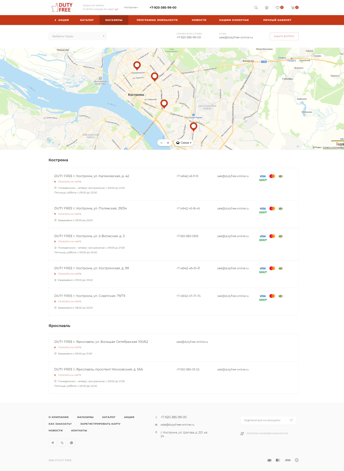Show Калиновская, 42 store on map
Screen dimensions: 344x471
coord(69,182)
